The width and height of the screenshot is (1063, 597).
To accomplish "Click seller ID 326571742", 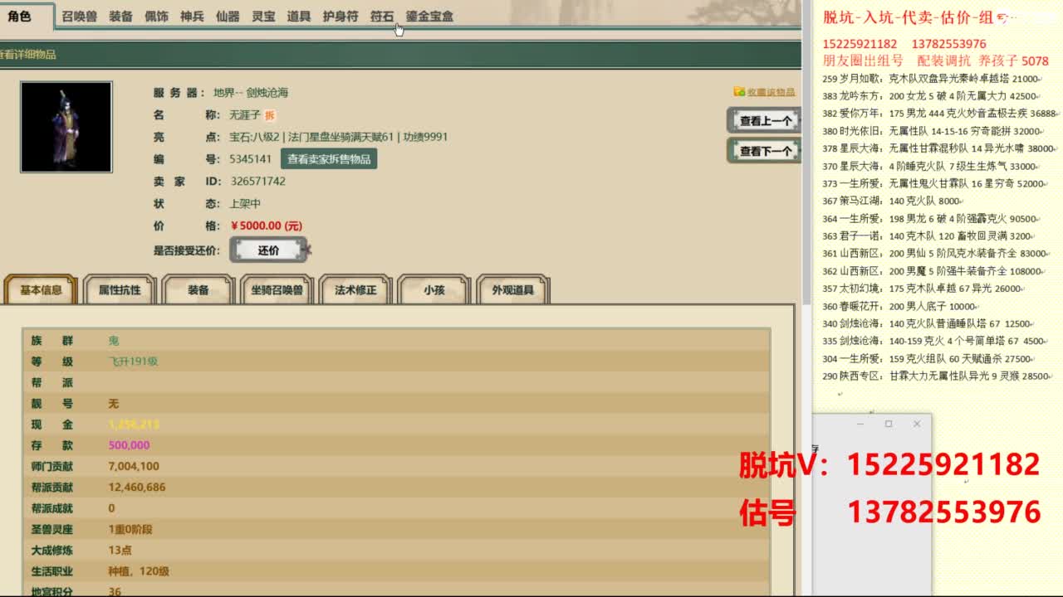I will (x=257, y=182).
